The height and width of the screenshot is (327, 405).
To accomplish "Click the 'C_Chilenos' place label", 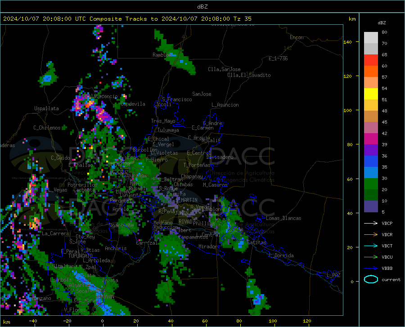I will pos(47,128).
